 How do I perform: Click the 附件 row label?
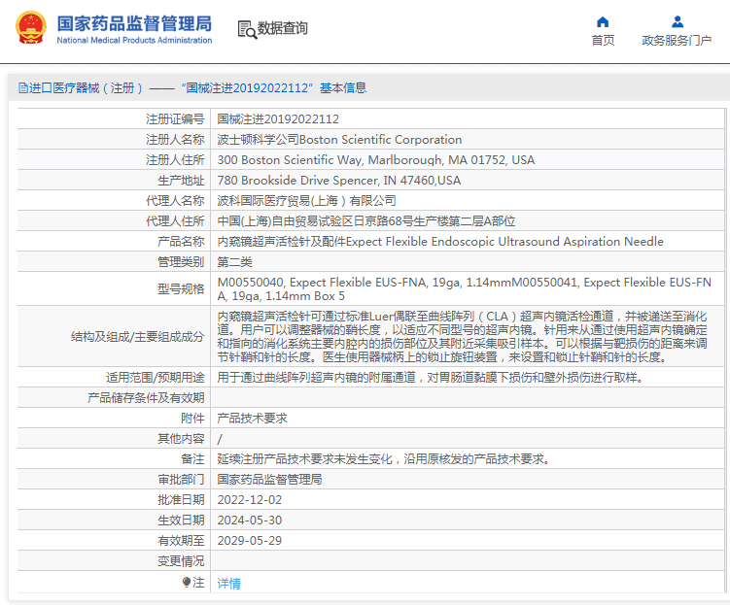click(x=192, y=418)
